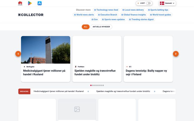Viewport: 194px width, 121px height.
Task: Open Technology news feed link
Action: click(x=106, y=10)
